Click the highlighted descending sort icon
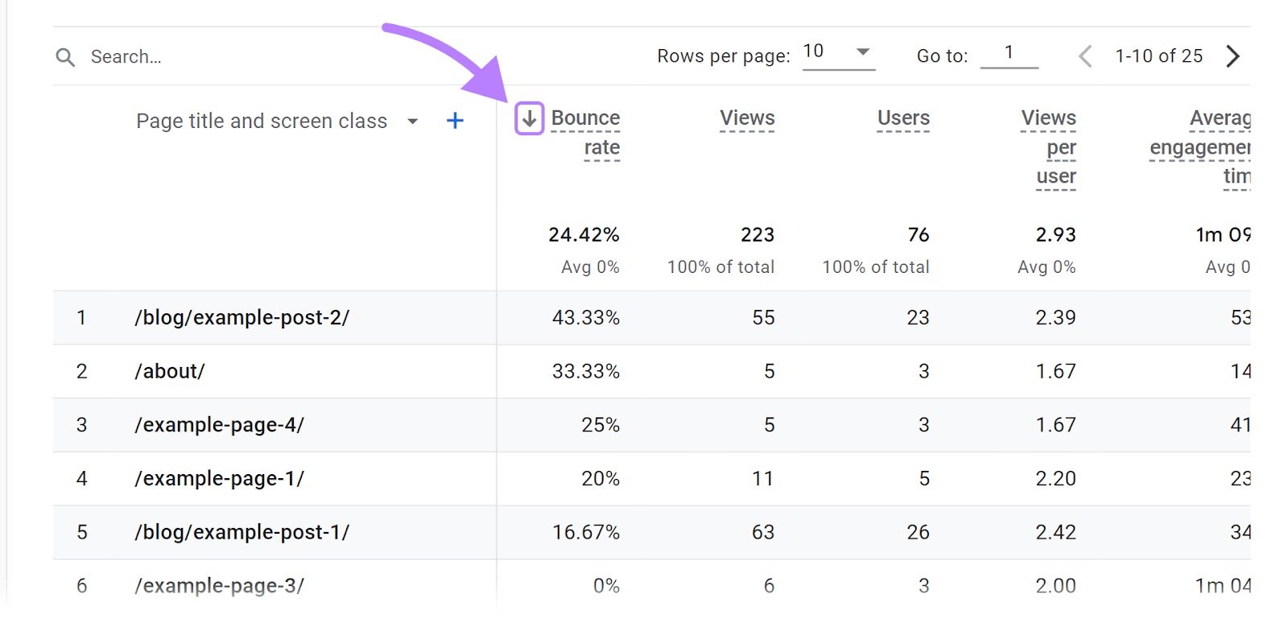1288x619 pixels. (529, 119)
